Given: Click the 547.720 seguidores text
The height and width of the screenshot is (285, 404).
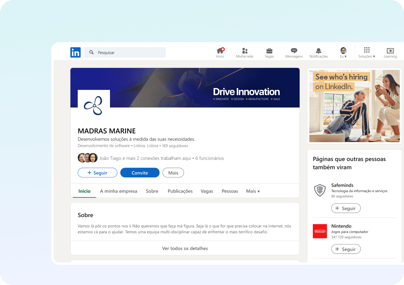Looking at the screenshot, I should (x=346, y=237).
